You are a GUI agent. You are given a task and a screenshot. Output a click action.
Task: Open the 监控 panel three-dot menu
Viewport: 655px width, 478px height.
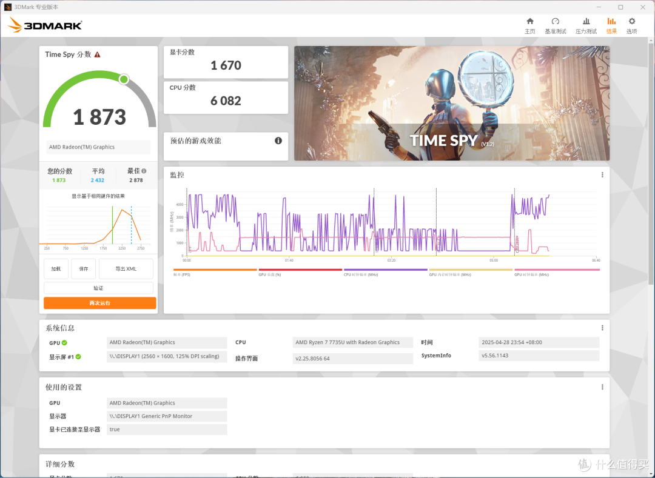[x=602, y=174]
